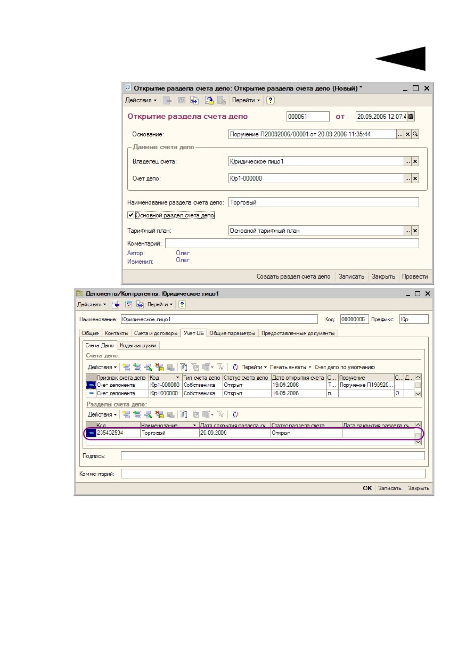This screenshot has height=660, width=466.
Task: Click the filter icon in Разделы счета депо toolbar
Action: point(184,414)
